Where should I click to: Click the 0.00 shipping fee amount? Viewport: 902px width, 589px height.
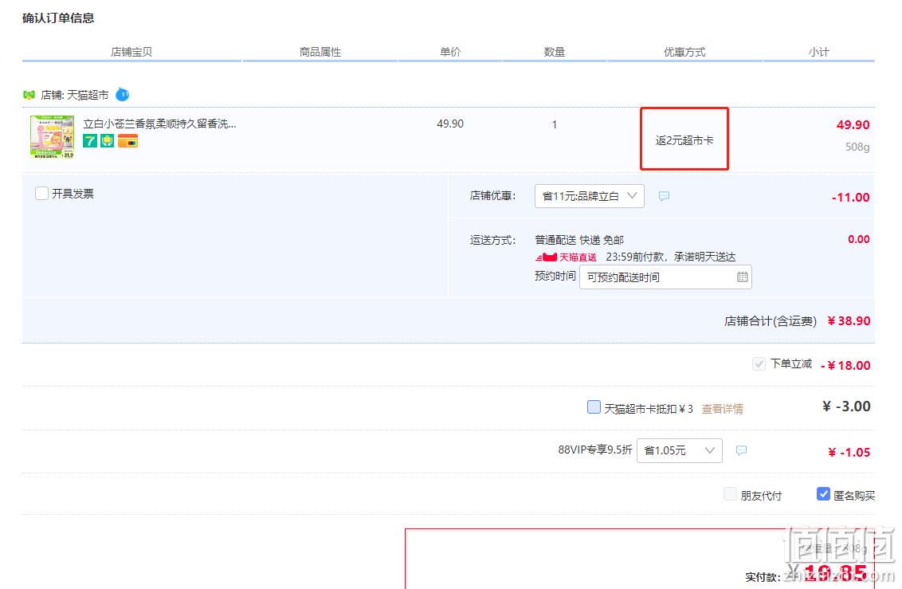tap(859, 239)
